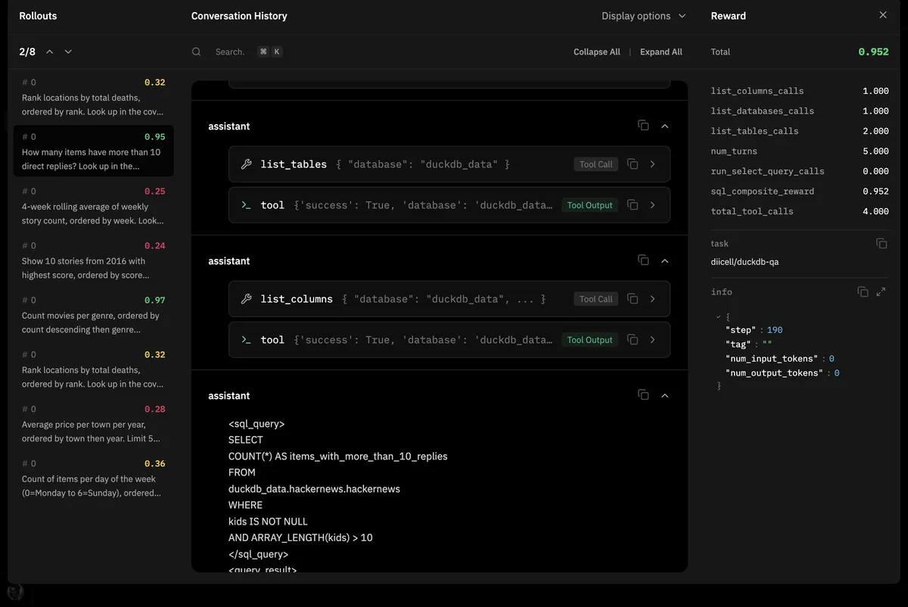This screenshot has height=607, width=908.
Task: Click the total_tool_calls metric label
Action: pyautogui.click(x=752, y=211)
